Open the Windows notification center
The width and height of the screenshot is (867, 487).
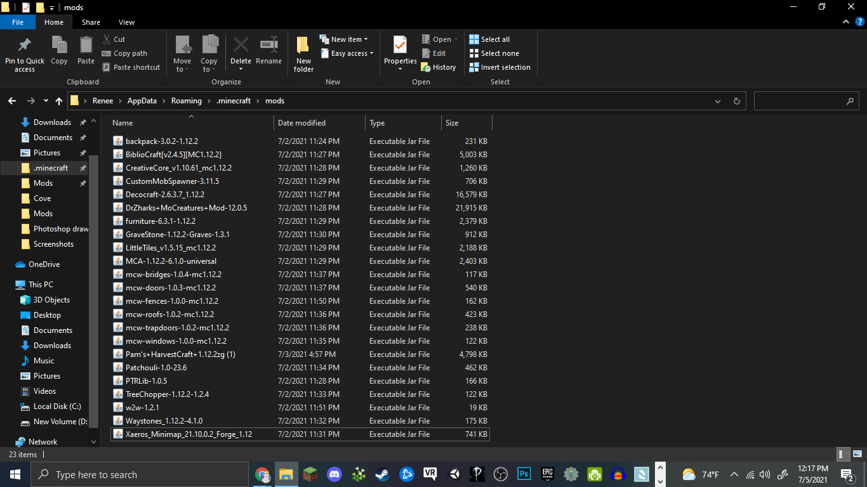click(847, 474)
